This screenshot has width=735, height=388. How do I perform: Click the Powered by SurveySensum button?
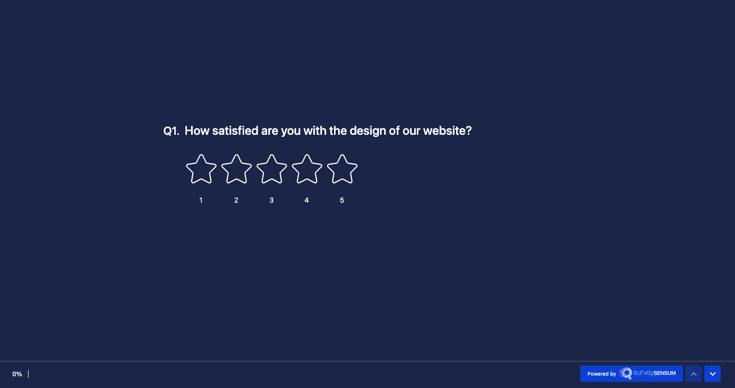tap(632, 374)
